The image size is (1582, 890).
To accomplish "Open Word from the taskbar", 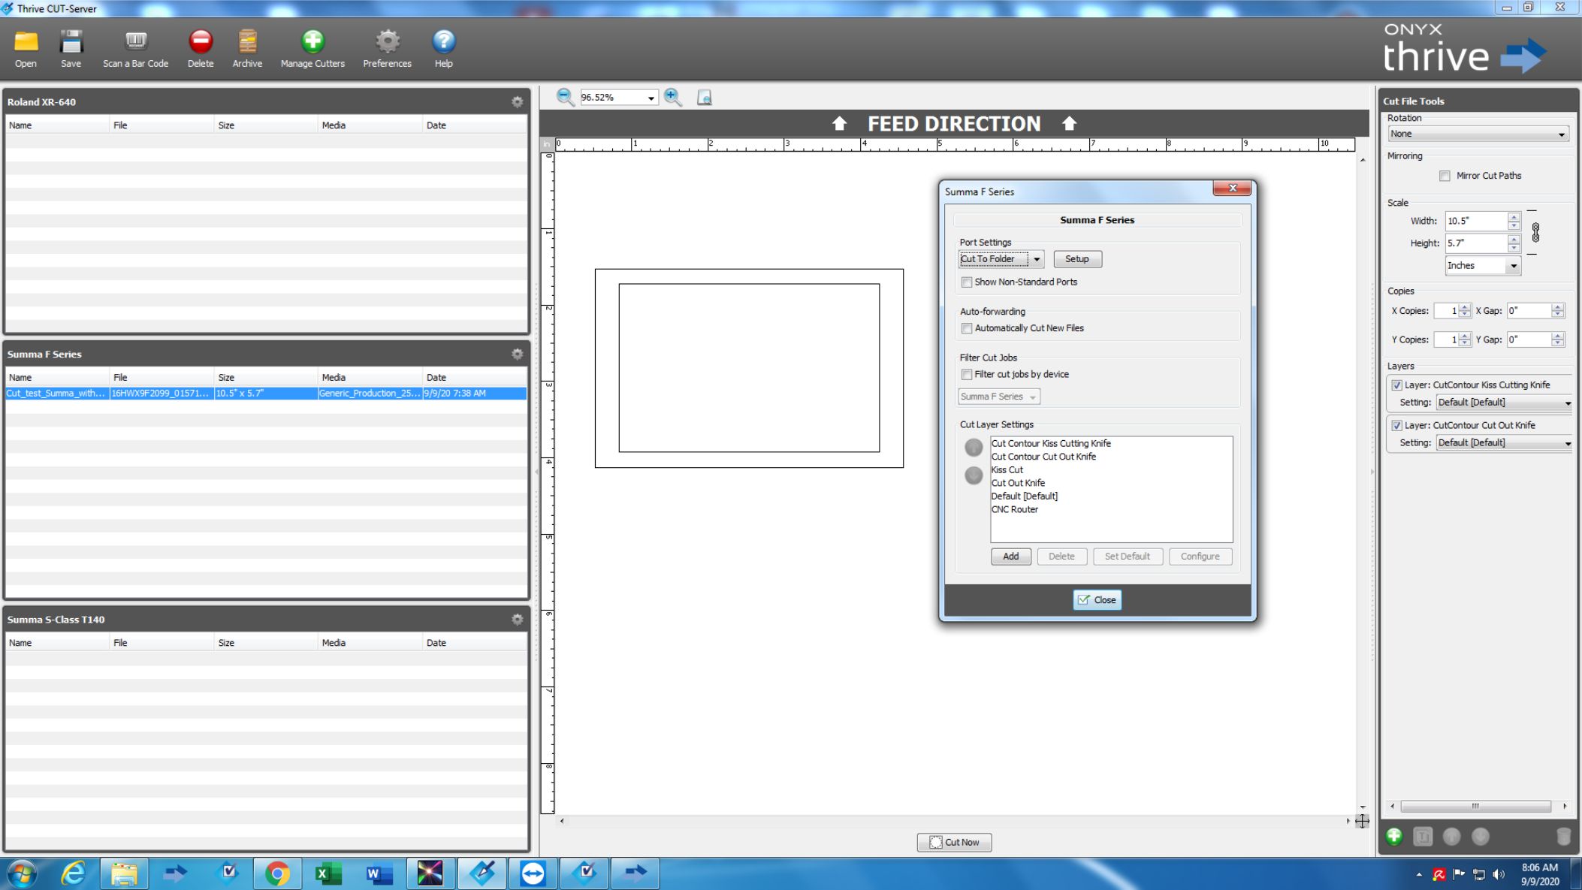I will (379, 873).
